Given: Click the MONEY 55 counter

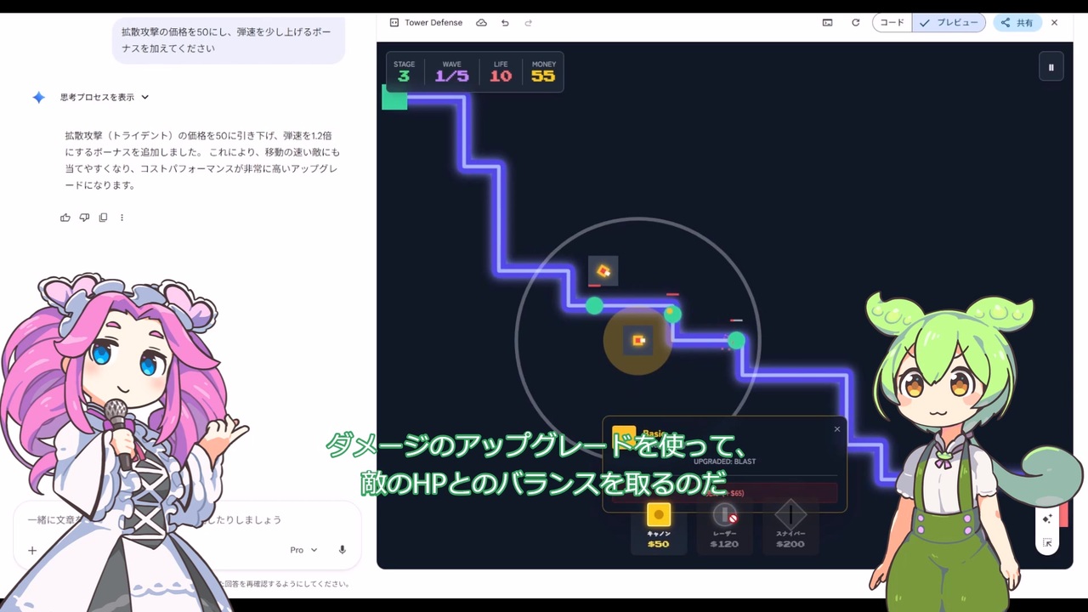Looking at the screenshot, I should [543, 72].
